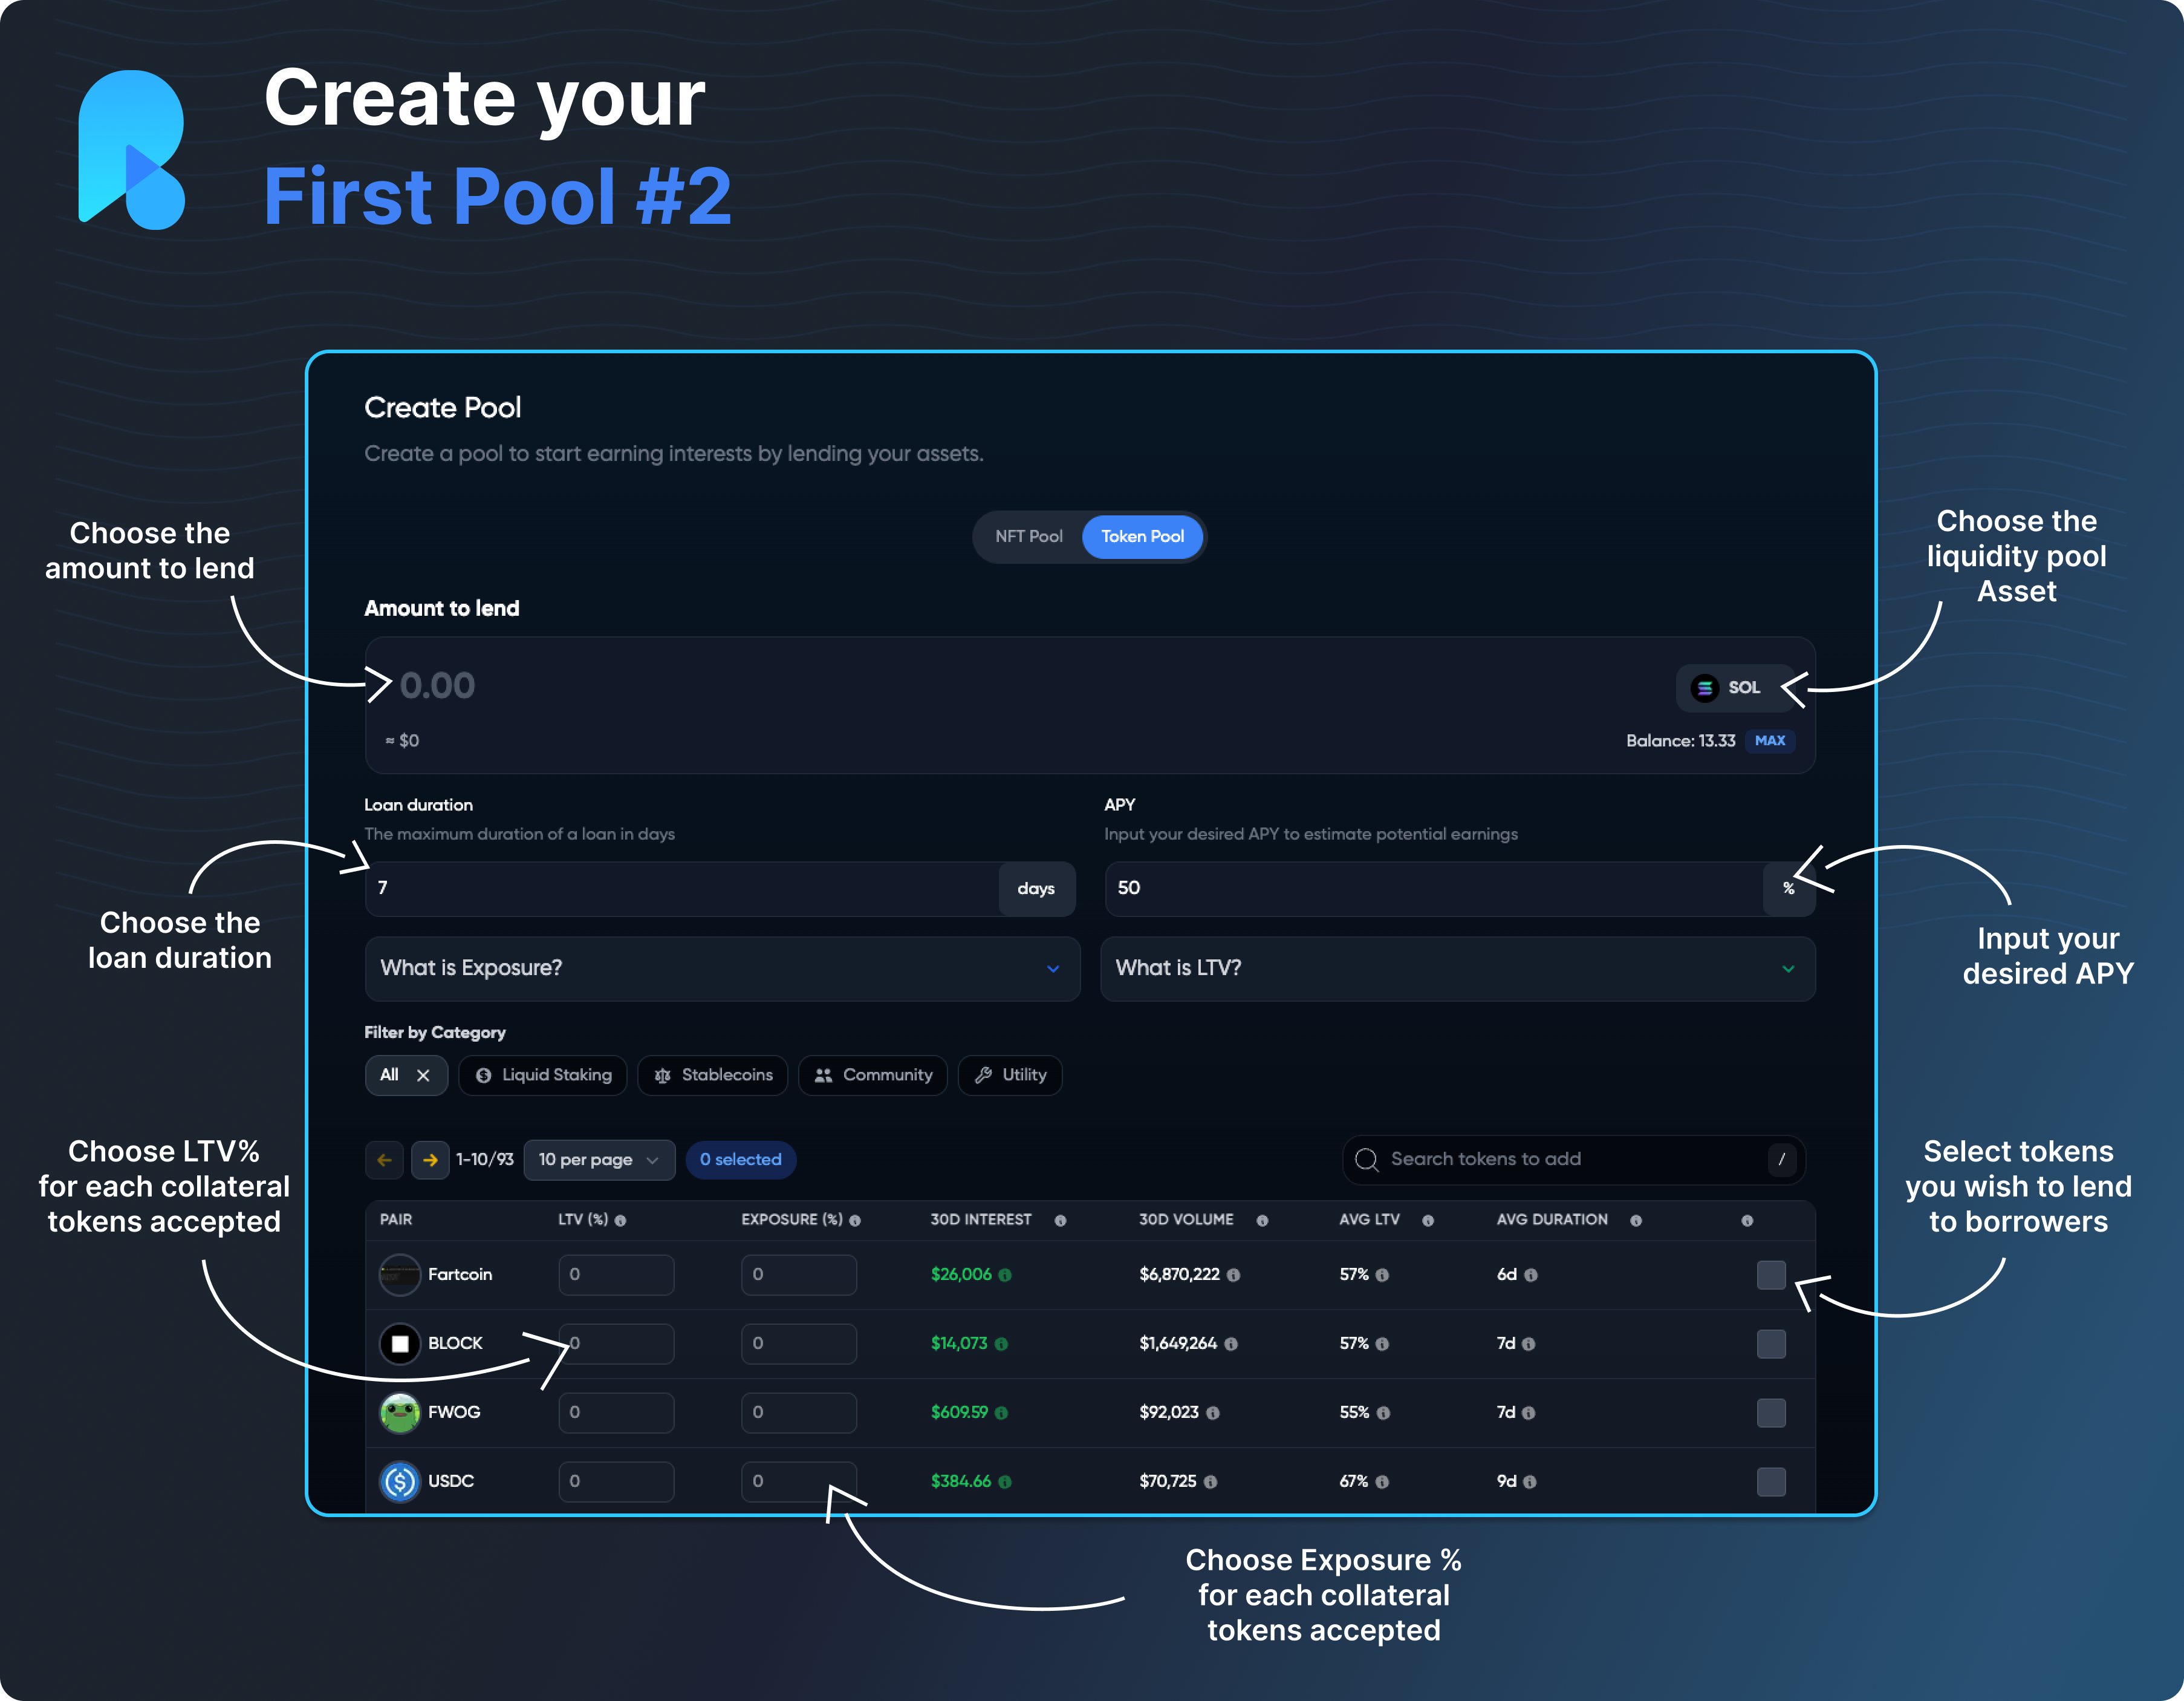This screenshot has width=2184, height=1701.
Task: Select the Token Pool tab
Action: [1142, 537]
